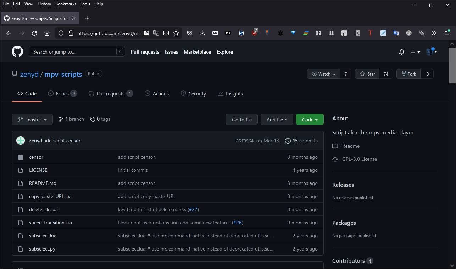Image resolution: width=456 pixels, height=269 pixels.
Task: Open the Add file dropdown
Action: 277,120
